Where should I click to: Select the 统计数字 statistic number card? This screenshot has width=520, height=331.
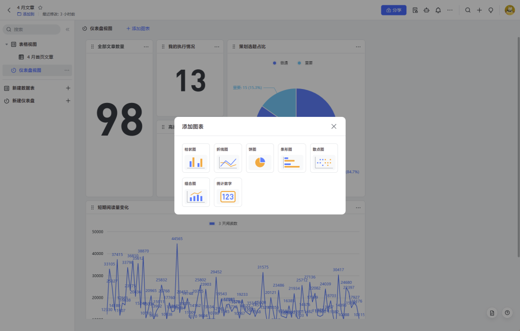(x=228, y=192)
